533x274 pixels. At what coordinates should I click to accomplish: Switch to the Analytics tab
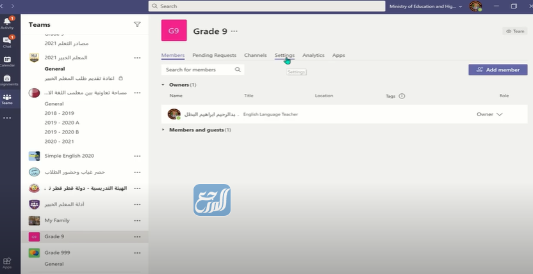pos(313,56)
